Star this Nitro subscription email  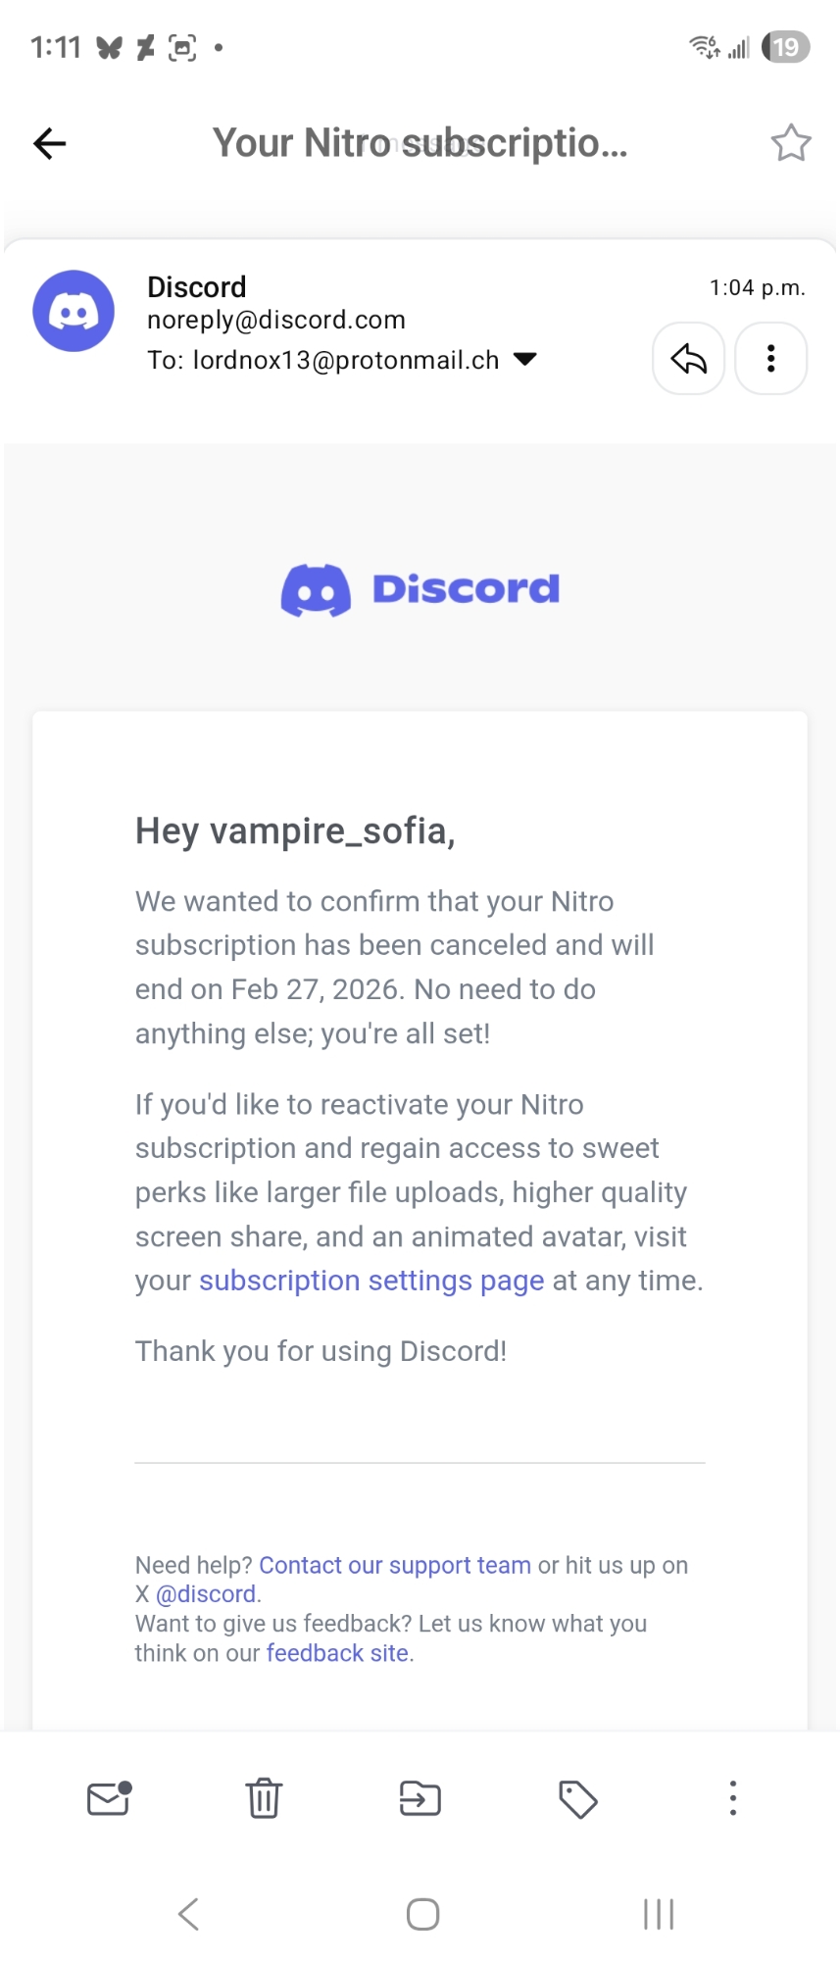[790, 143]
